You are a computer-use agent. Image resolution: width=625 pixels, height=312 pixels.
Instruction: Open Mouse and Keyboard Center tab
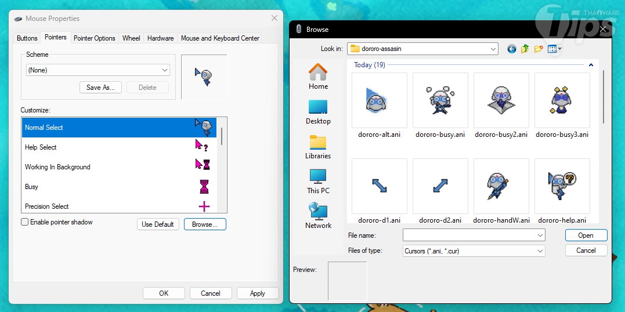[220, 38]
